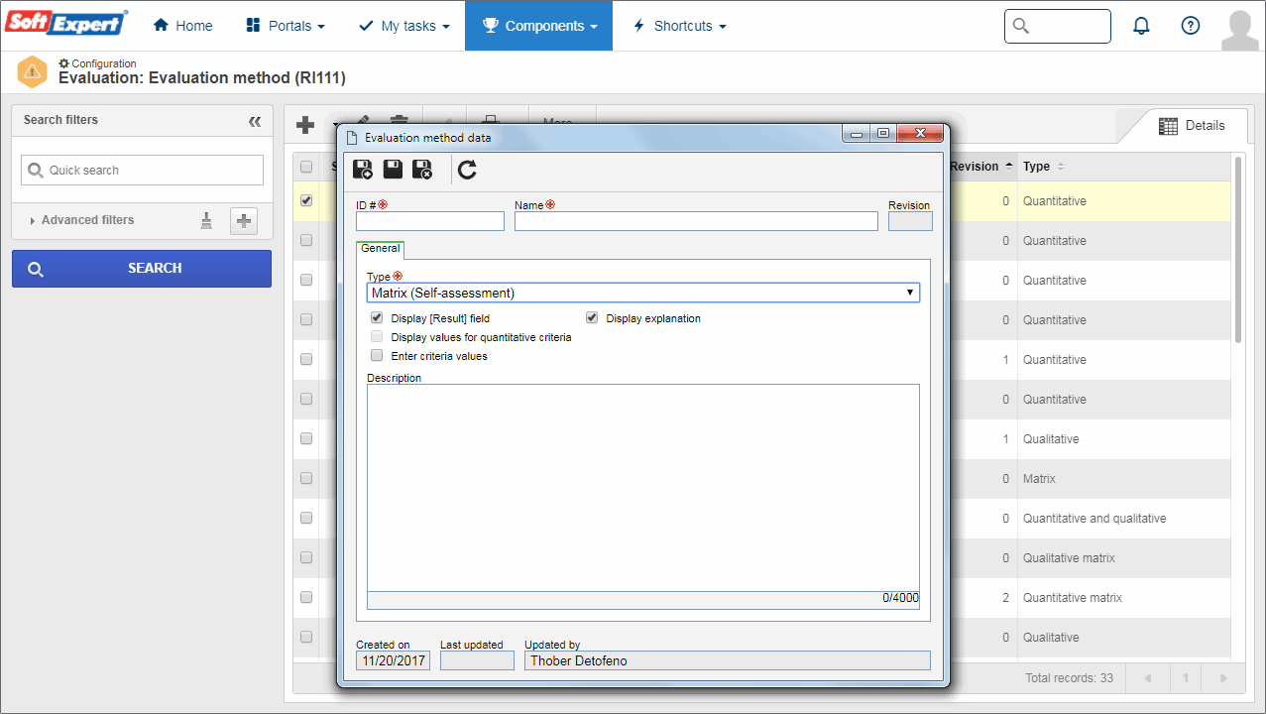Click the Name input field

(x=696, y=221)
